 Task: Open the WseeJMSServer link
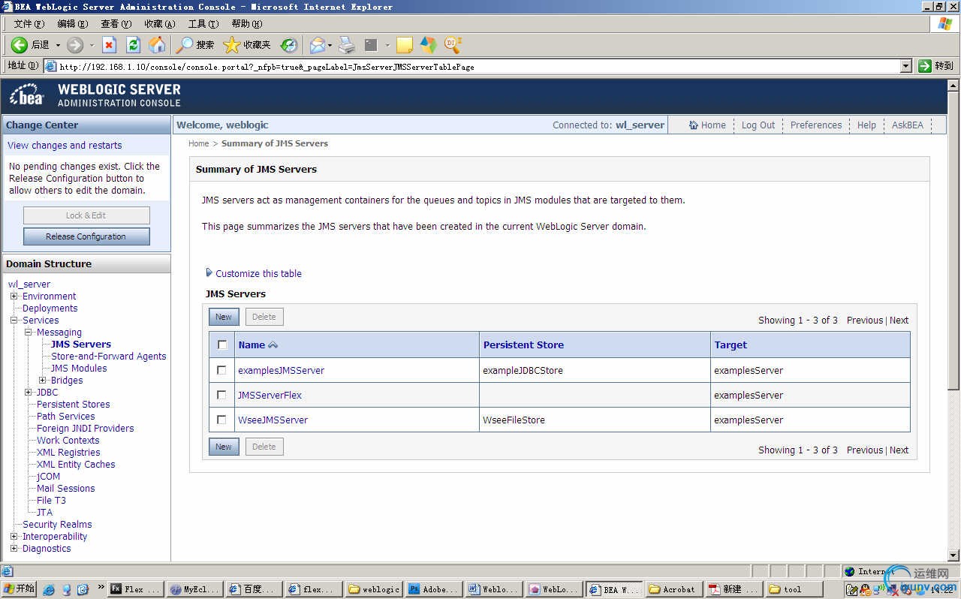pyautogui.click(x=273, y=420)
